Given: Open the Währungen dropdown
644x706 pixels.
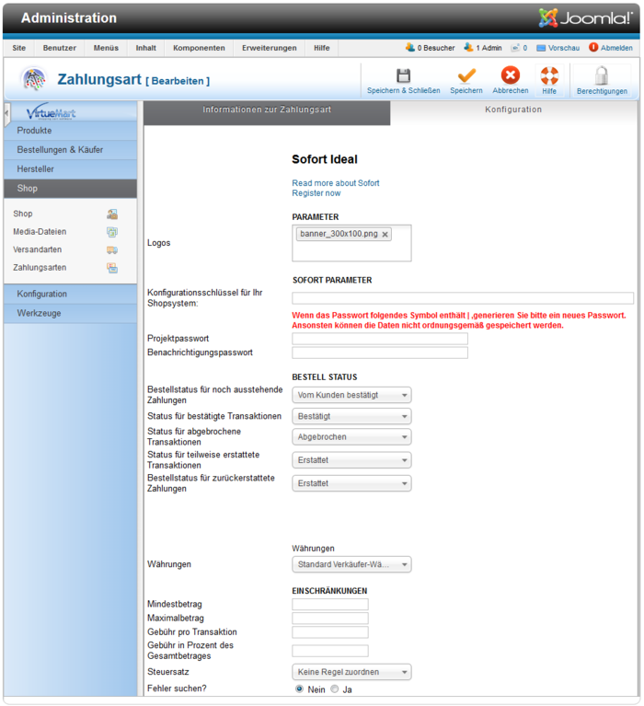Looking at the screenshot, I should pyautogui.click(x=351, y=564).
